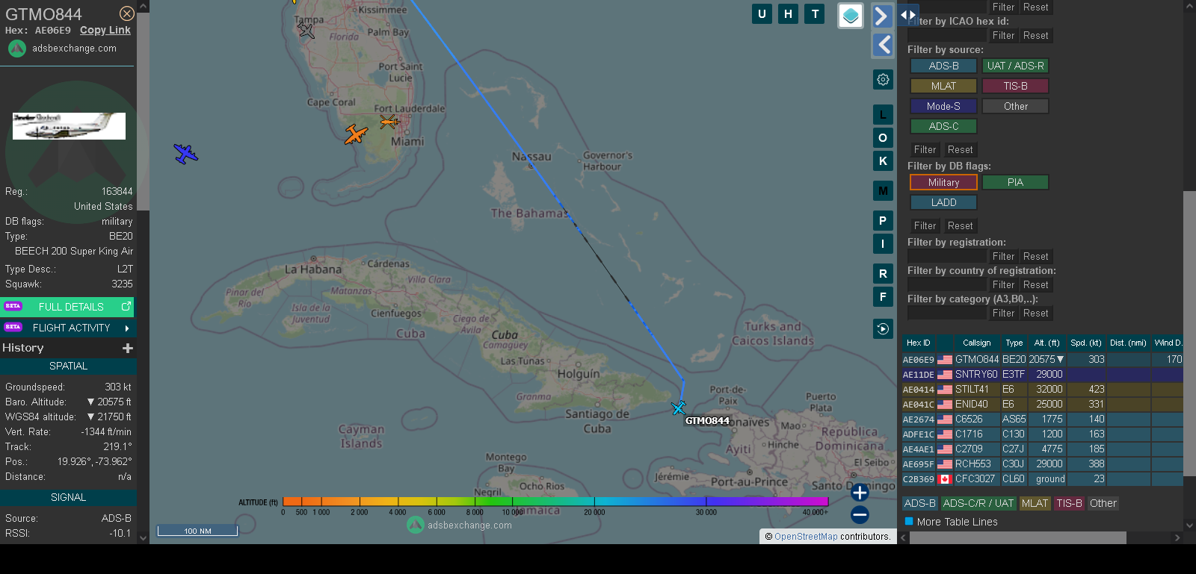Click the T map button
The height and width of the screenshot is (574, 1196).
click(815, 13)
